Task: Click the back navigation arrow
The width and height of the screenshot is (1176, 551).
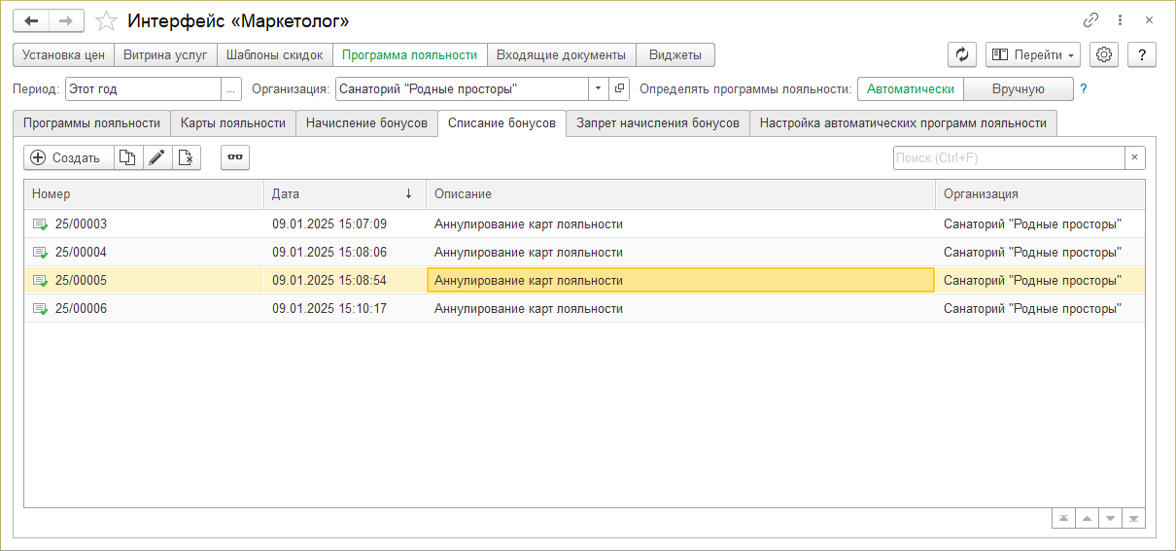Action: (x=31, y=20)
